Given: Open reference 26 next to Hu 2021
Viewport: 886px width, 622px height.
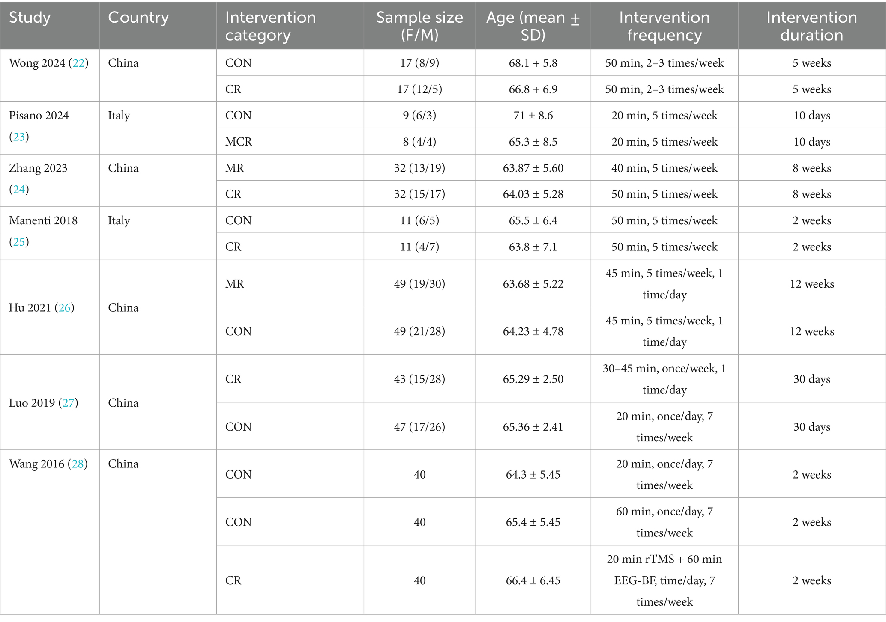Looking at the screenshot, I should tap(64, 308).
